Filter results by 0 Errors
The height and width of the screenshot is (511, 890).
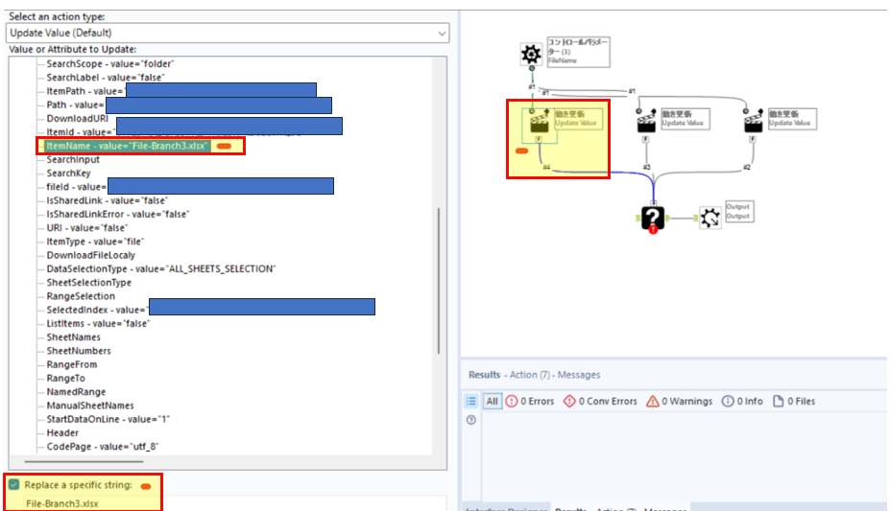click(530, 401)
